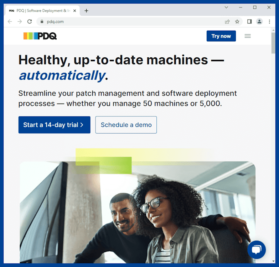Click the vertical scrollbar thumb

tap(273, 43)
